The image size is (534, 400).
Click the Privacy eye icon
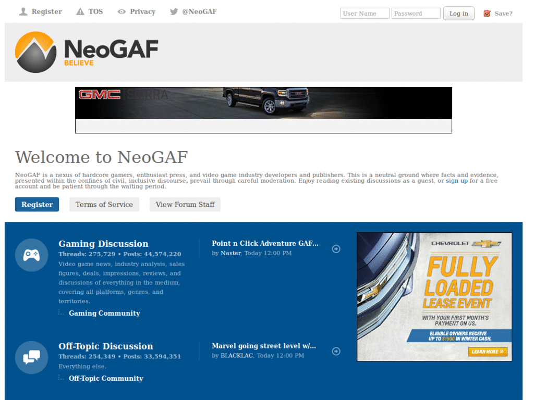pos(122,12)
